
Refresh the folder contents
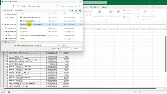pyautogui.click(x=56, y=6)
